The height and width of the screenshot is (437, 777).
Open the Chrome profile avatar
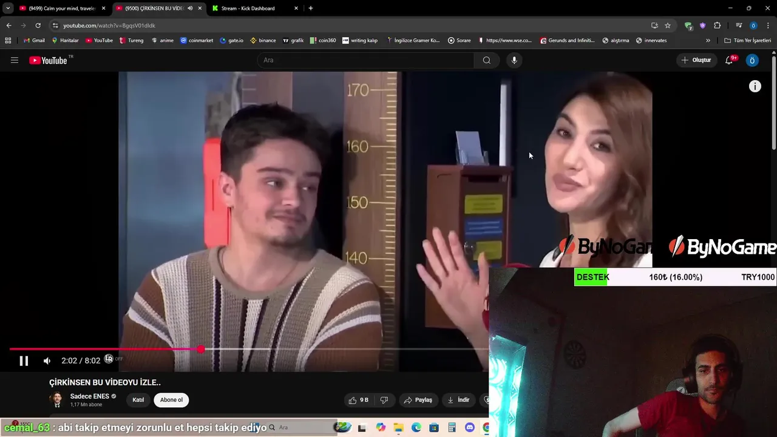click(753, 25)
